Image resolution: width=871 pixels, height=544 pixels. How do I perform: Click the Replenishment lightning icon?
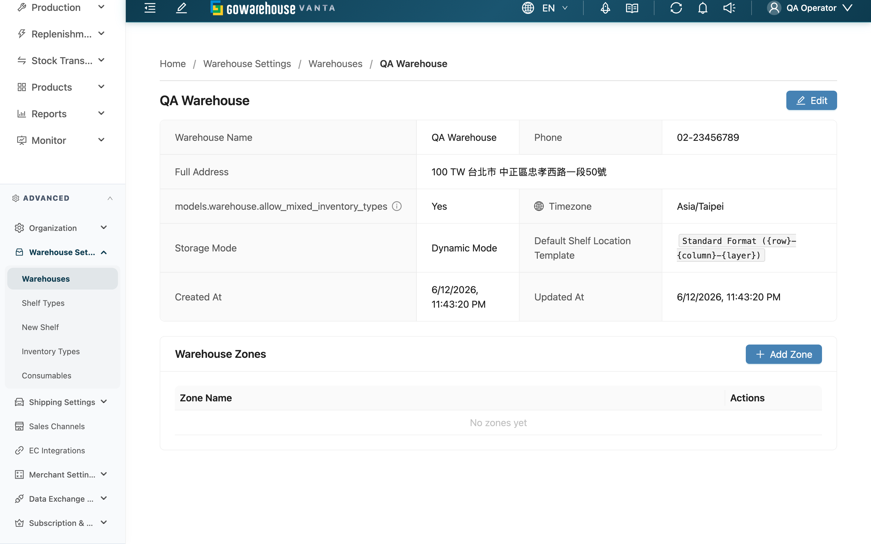coord(21,34)
